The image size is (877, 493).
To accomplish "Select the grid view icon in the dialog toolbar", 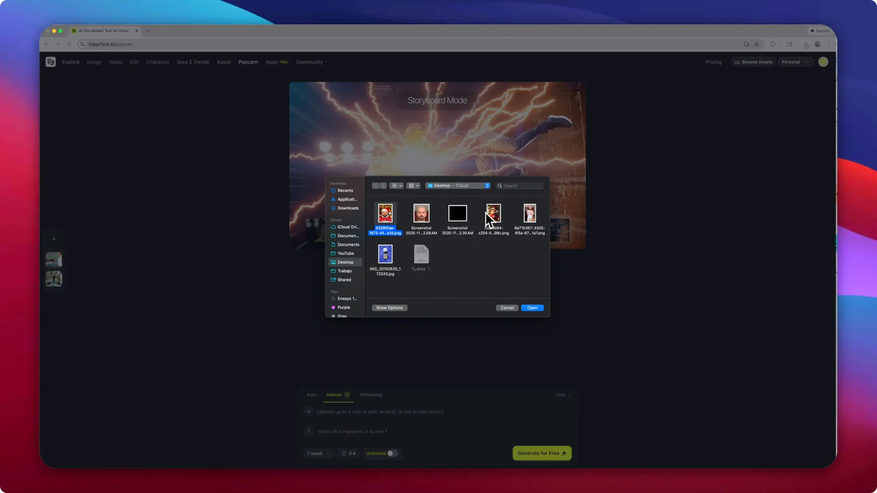I will click(394, 185).
